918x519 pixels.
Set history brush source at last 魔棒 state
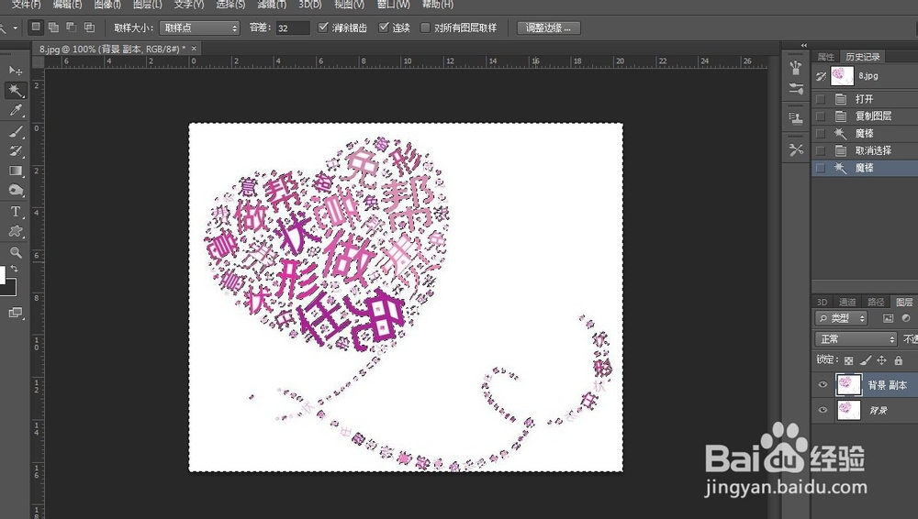[820, 168]
